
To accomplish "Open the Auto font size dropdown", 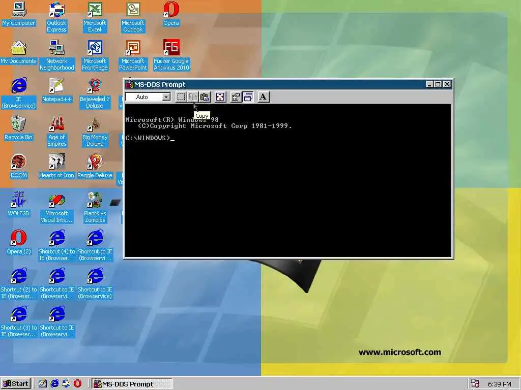I will 166,97.
